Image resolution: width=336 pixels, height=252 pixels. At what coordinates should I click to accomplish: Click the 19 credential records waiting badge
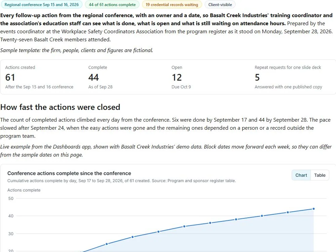pyautogui.click(x=172, y=4)
